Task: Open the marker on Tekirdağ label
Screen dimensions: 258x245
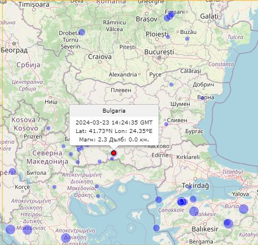Action: [x=190, y=187]
